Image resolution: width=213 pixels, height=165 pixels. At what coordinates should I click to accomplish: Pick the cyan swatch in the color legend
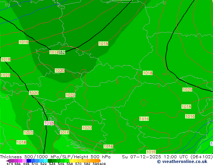[46, 161]
